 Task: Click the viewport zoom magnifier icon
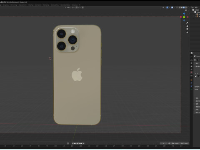(187, 22)
